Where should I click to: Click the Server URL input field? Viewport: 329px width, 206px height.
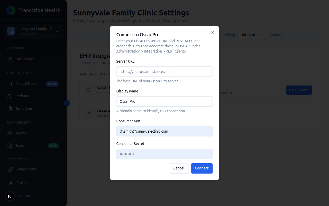[164, 72]
